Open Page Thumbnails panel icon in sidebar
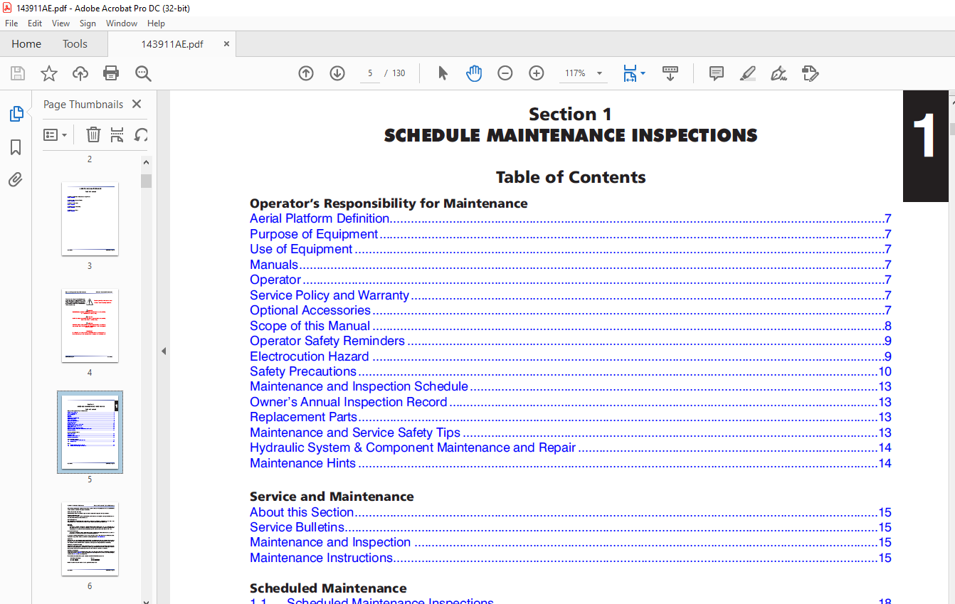955x604 pixels. (16, 114)
